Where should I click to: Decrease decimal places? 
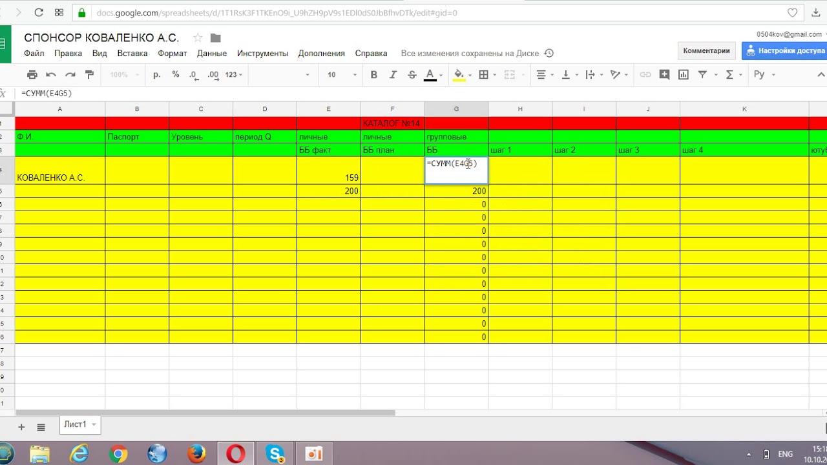(194, 75)
